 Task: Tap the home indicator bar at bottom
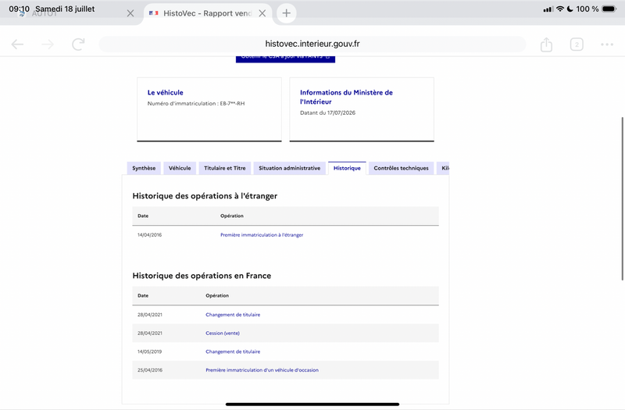point(312,404)
